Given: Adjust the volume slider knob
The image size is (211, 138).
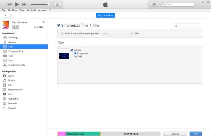Looking at the screenshot, I should 49,4.
